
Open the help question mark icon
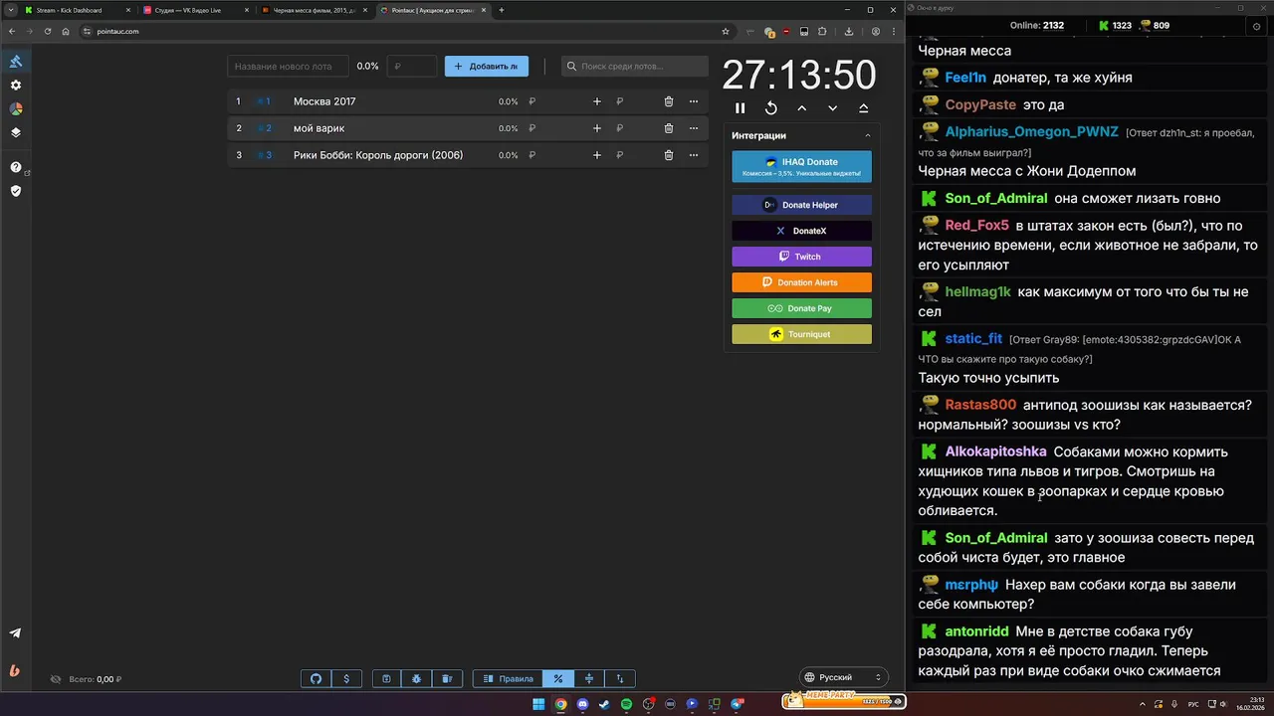coord(16,167)
